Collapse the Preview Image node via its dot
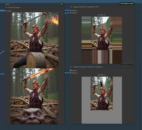Viewport: 142px width, 130px height. (x=6, y=7)
